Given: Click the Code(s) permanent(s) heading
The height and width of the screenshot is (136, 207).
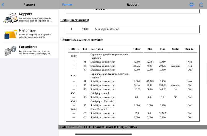Looking at the screenshot, I should 75,20.
